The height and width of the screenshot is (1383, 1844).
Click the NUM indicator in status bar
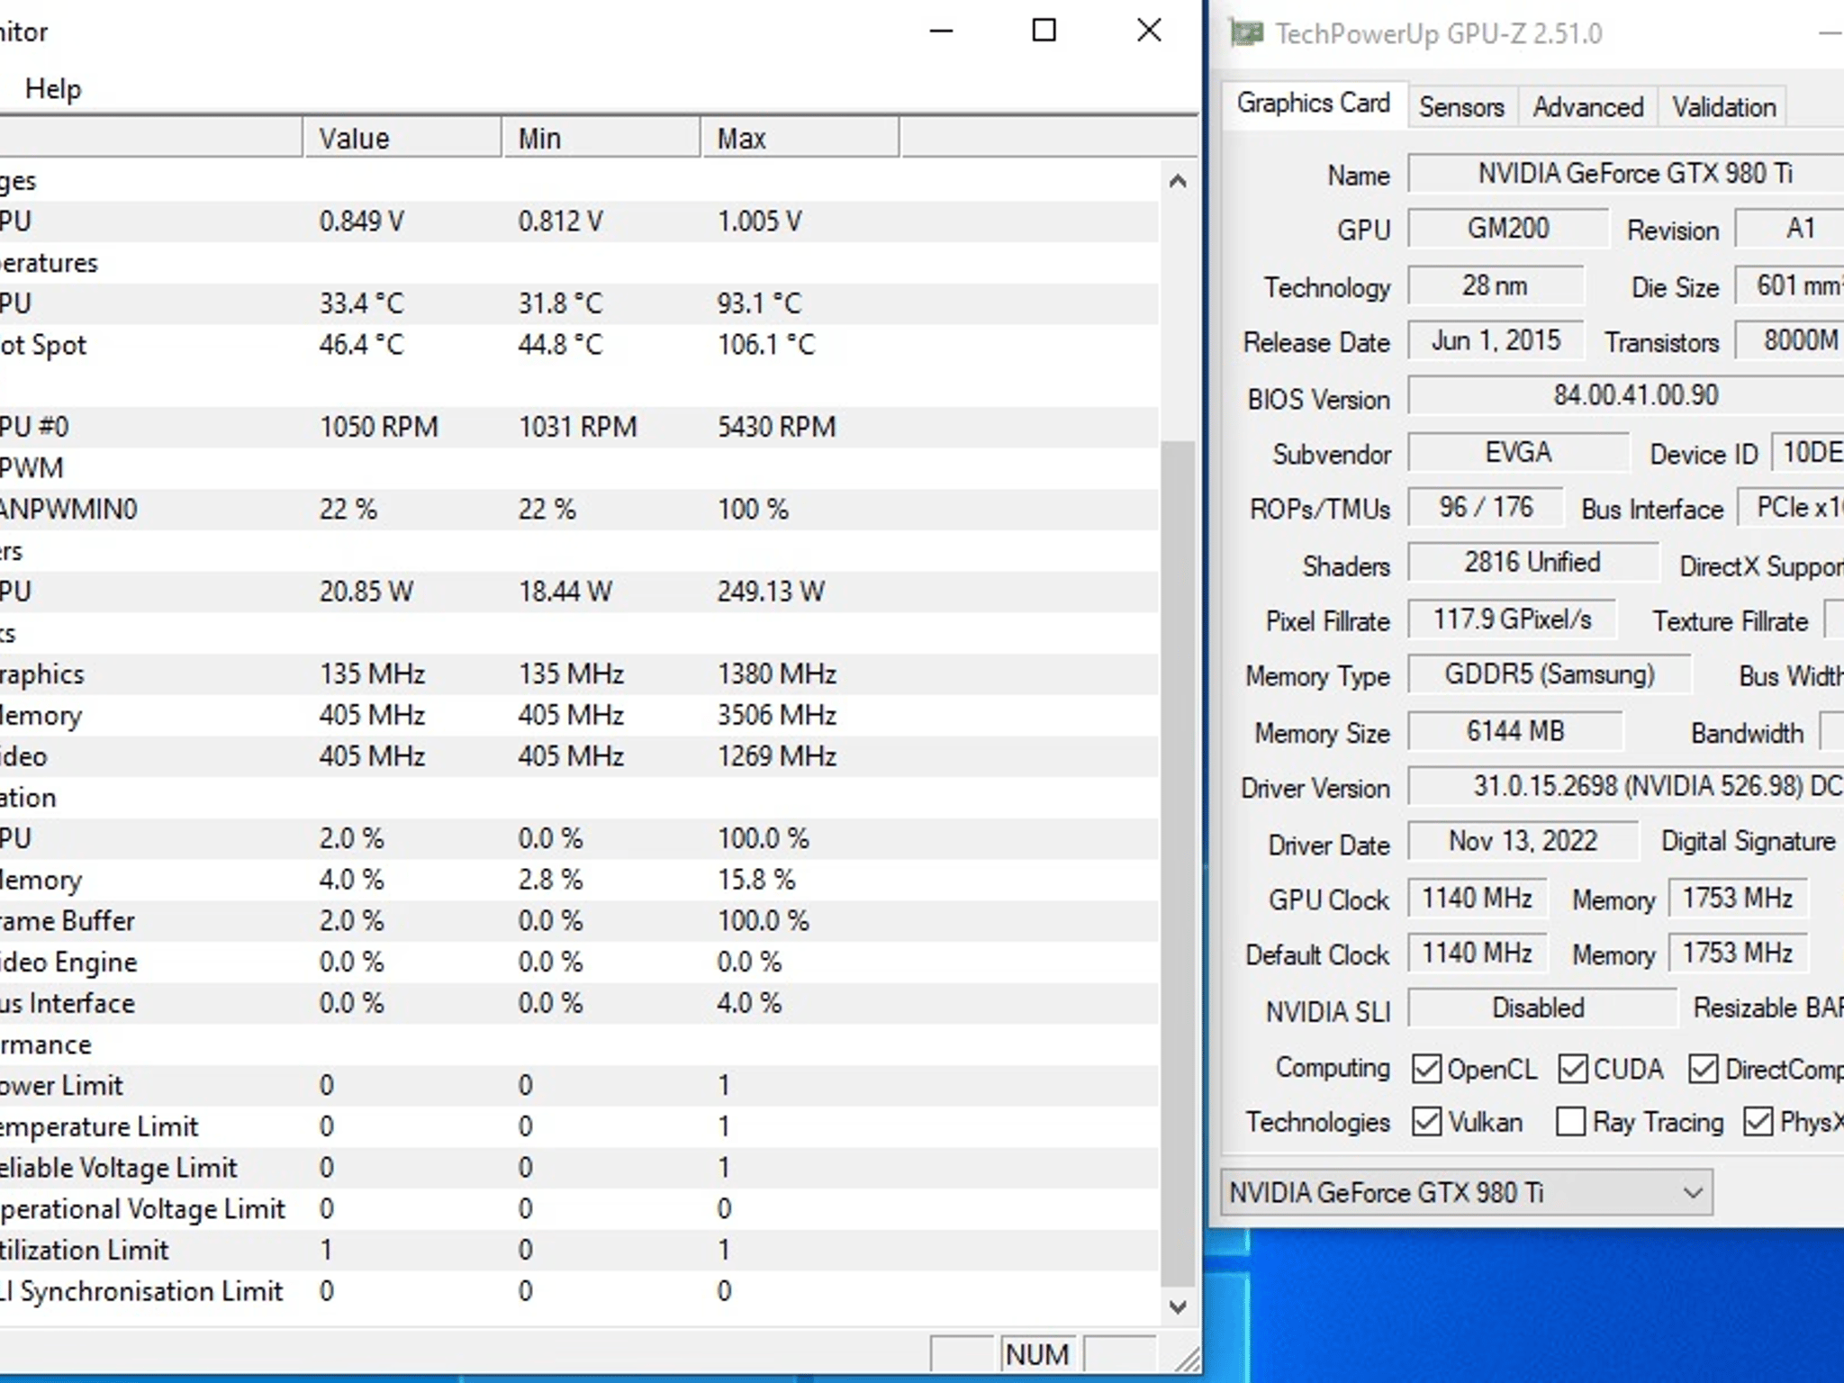1037,1354
